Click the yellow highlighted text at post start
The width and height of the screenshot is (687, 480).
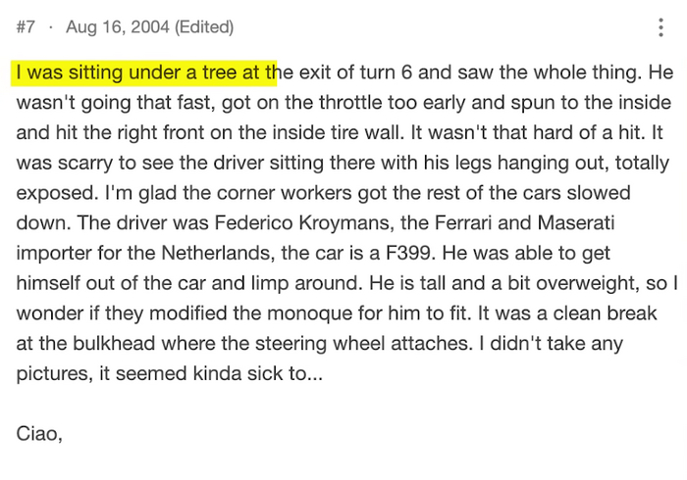(143, 72)
